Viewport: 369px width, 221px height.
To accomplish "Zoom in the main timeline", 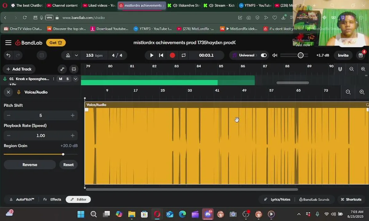I will [363, 69].
